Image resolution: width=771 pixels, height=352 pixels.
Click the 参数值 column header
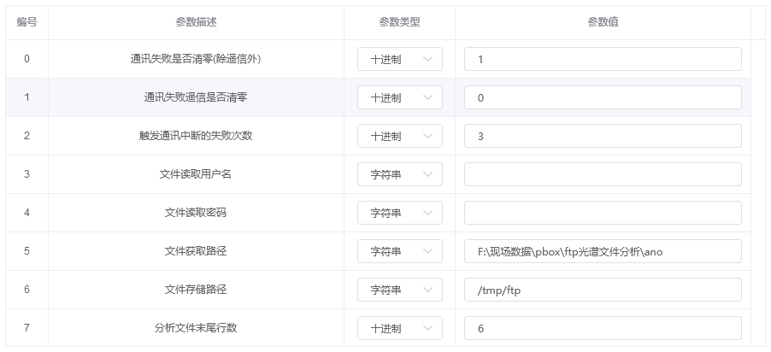click(603, 22)
